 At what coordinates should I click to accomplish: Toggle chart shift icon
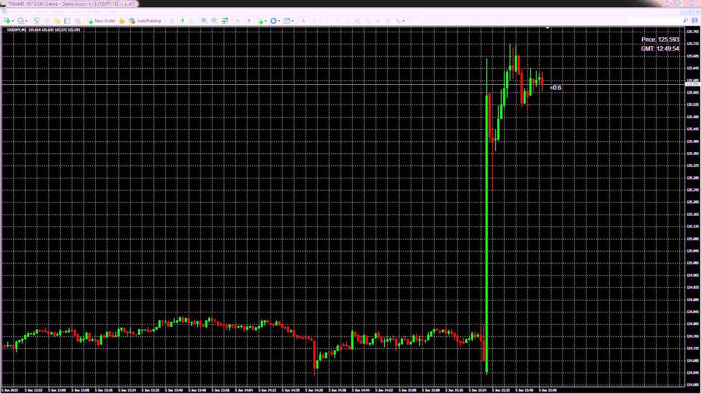(x=248, y=21)
